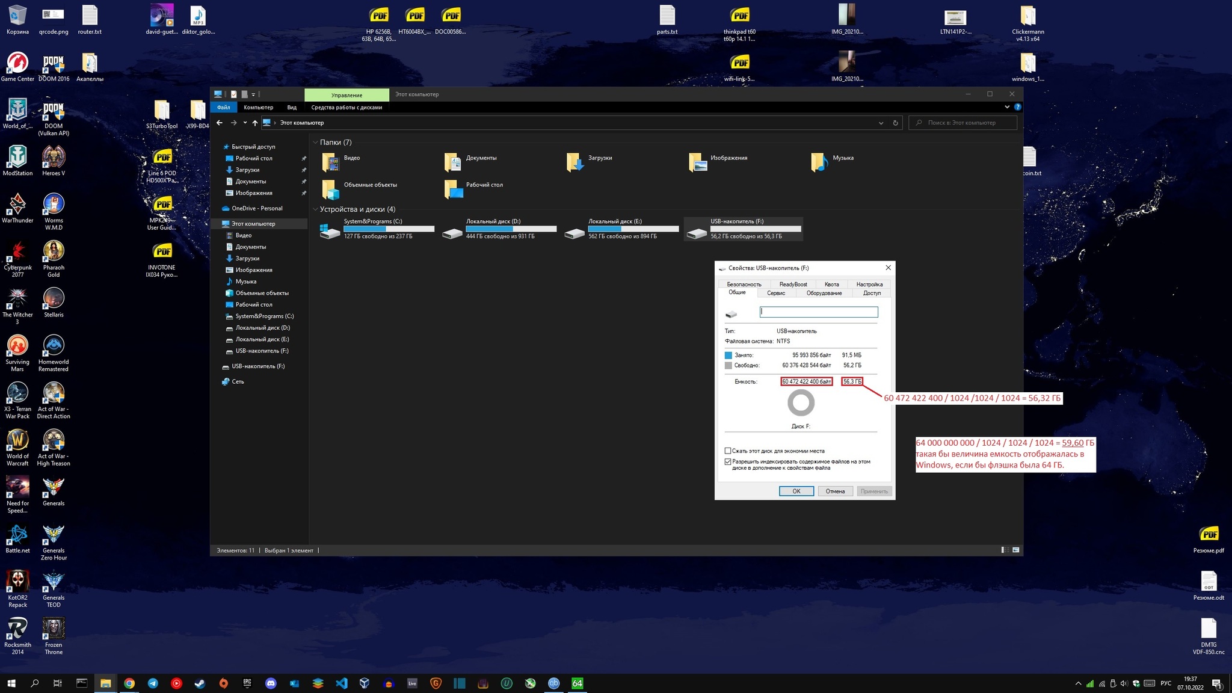The height and width of the screenshot is (693, 1232).
Task: Select the Rocksmith 2014 desktop icon
Action: [x=17, y=636]
